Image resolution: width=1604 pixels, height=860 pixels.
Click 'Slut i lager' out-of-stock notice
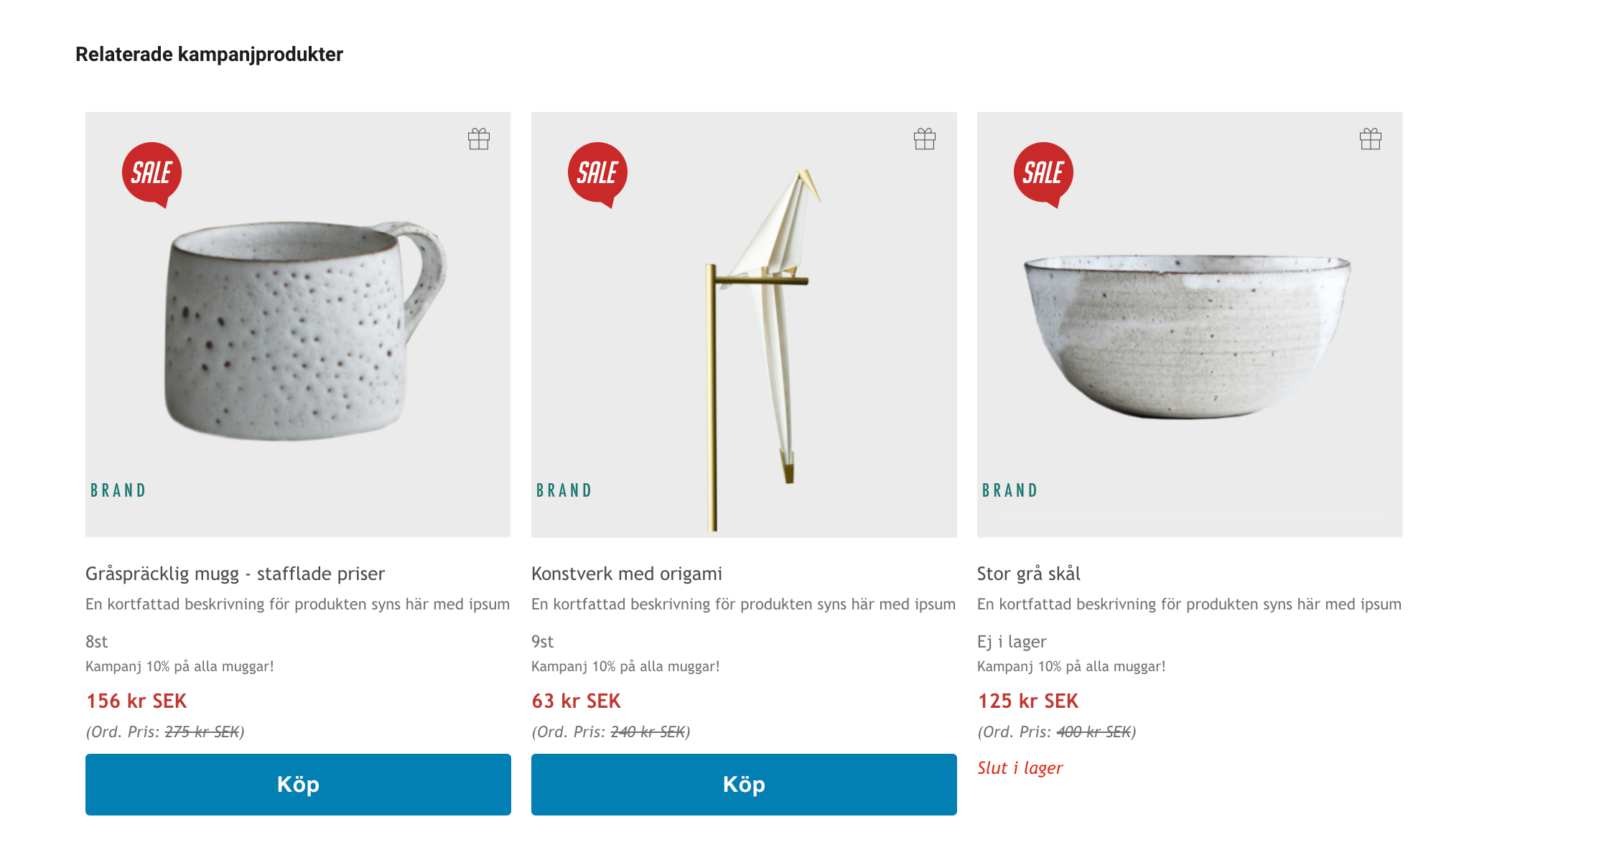(x=1020, y=768)
